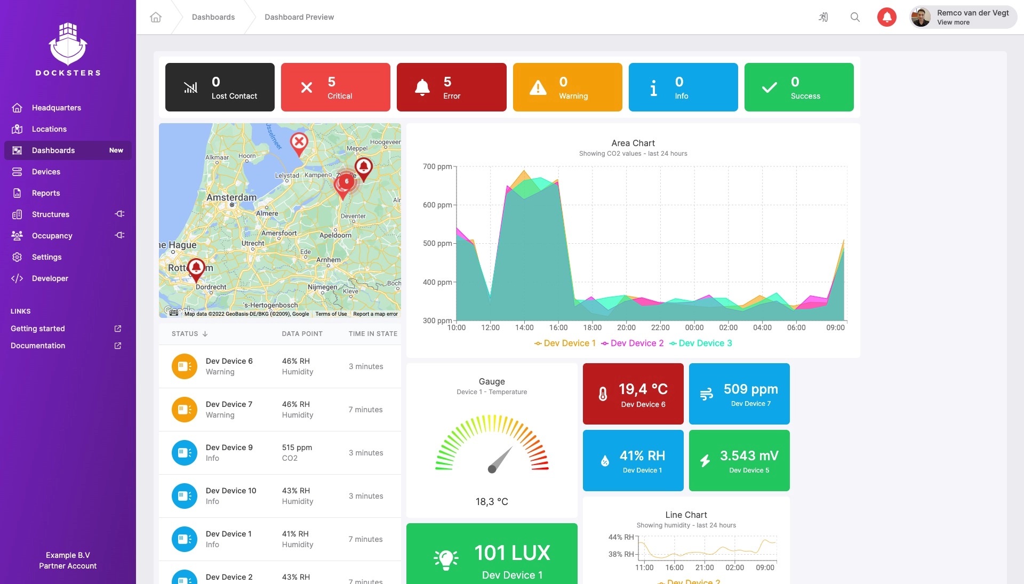The height and width of the screenshot is (584, 1024).
Task: Toggle the Dev Device 1 legend series
Action: (x=565, y=343)
